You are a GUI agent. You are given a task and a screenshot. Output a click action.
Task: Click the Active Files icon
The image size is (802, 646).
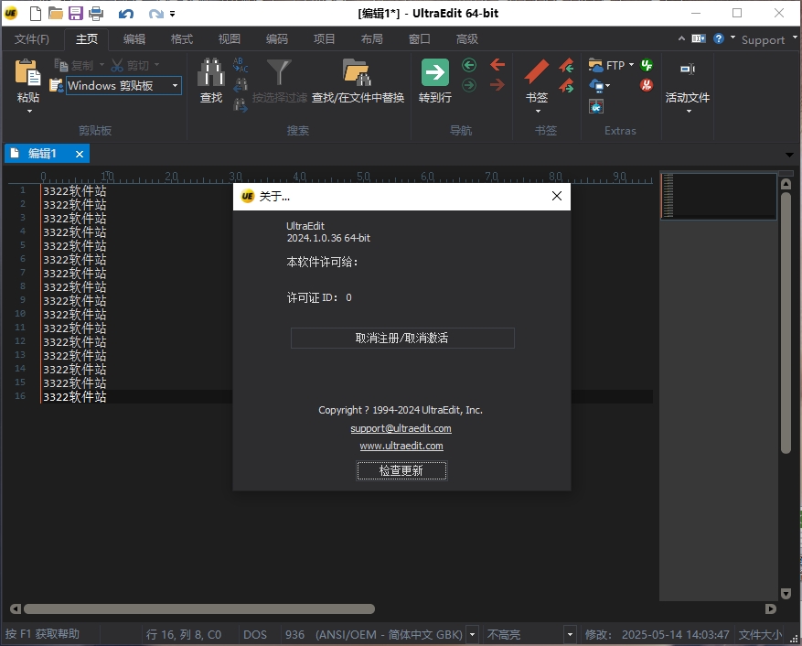coord(687,70)
